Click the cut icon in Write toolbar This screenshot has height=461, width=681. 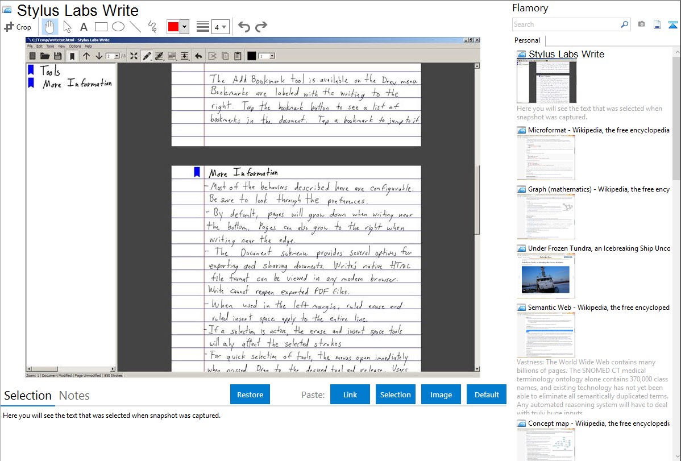[x=213, y=56]
